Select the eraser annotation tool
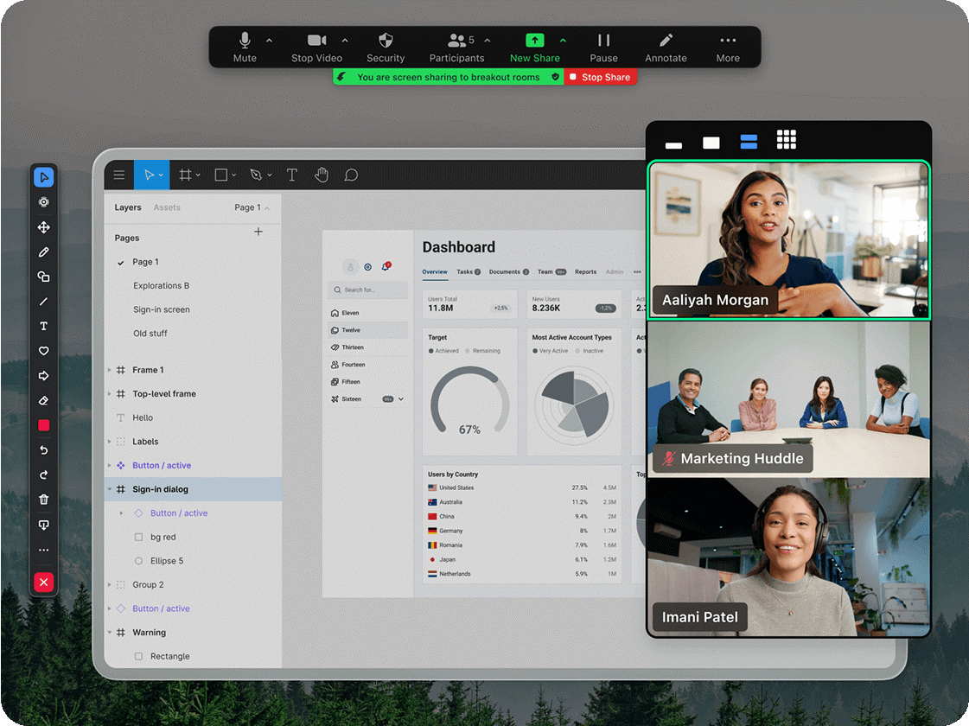This screenshot has height=726, width=969. [x=44, y=400]
